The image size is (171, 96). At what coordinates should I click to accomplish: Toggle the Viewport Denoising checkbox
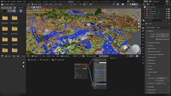pyautogui.click(x=157, y=39)
